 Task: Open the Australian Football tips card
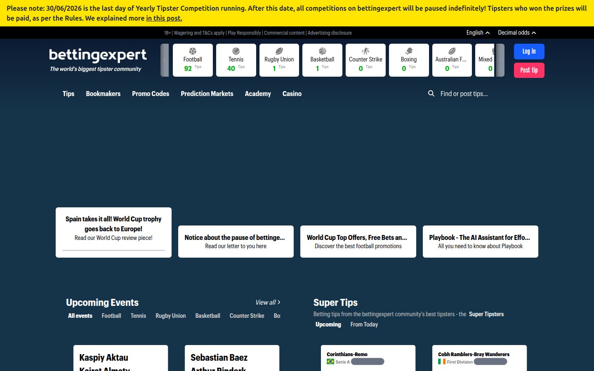point(452,60)
